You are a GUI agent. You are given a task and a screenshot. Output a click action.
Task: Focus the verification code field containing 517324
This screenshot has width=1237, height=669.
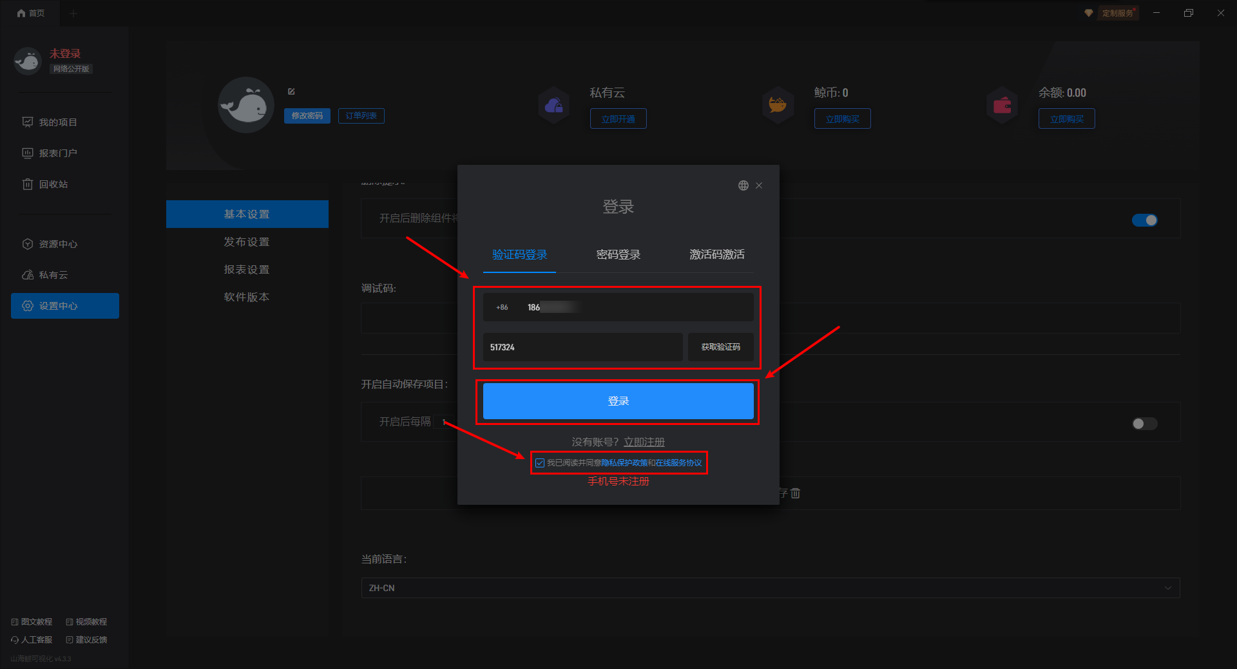(x=583, y=347)
